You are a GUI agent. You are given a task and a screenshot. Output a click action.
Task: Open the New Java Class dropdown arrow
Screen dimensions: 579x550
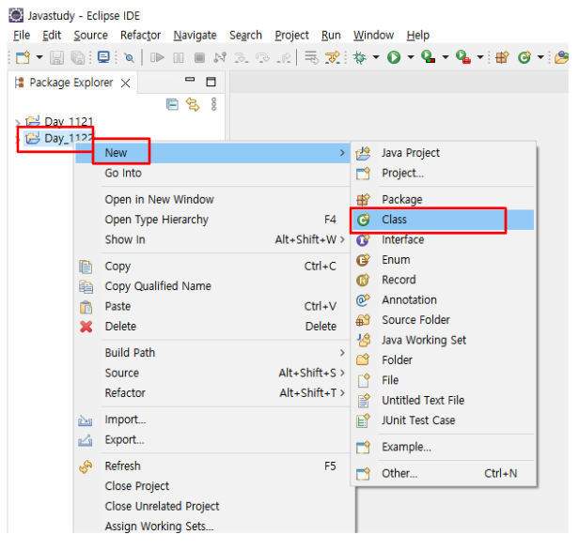pos(540,57)
